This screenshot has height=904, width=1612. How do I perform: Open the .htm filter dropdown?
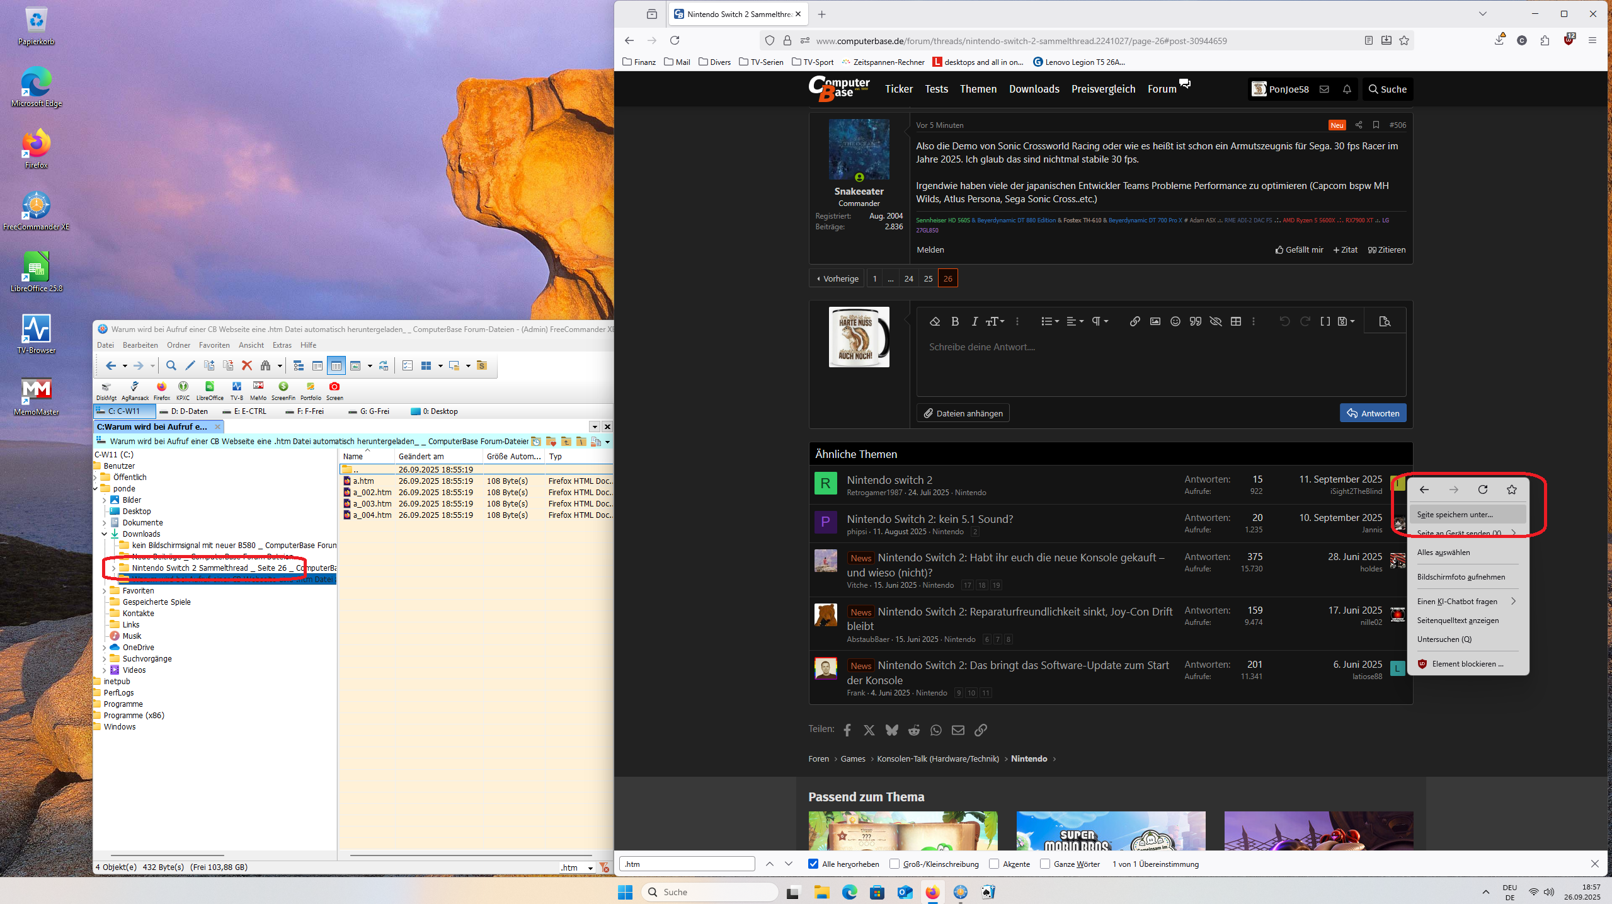click(x=590, y=868)
